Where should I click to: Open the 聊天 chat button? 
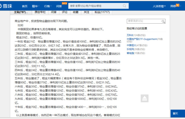click(x=178, y=113)
